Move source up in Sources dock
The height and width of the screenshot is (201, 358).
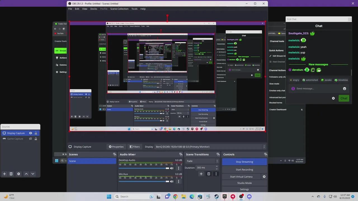pyautogui.click(x=26, y=174)
